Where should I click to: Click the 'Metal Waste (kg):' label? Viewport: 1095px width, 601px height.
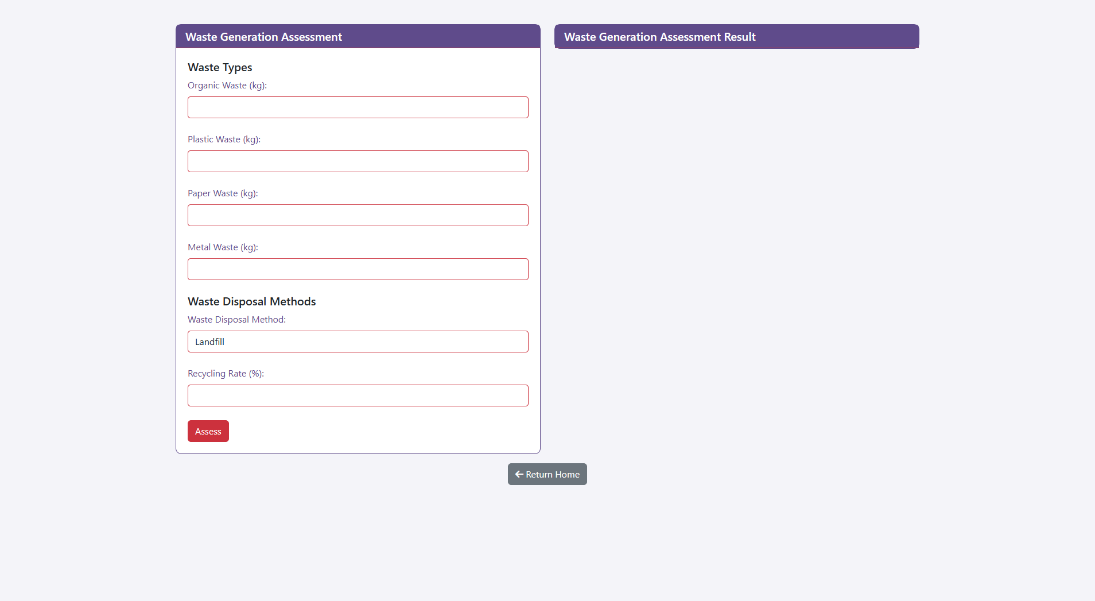click(x=223, y=247)
